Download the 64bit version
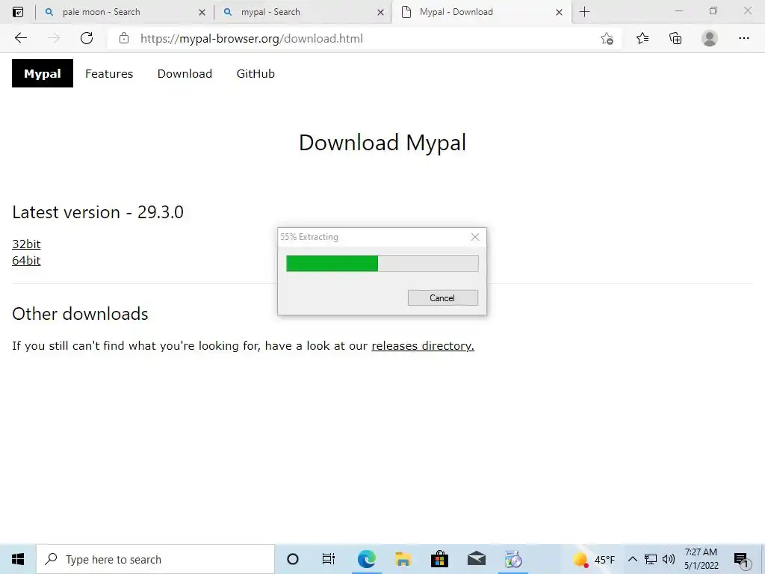This screenshot has width=765, height=574. pos(26,261)
